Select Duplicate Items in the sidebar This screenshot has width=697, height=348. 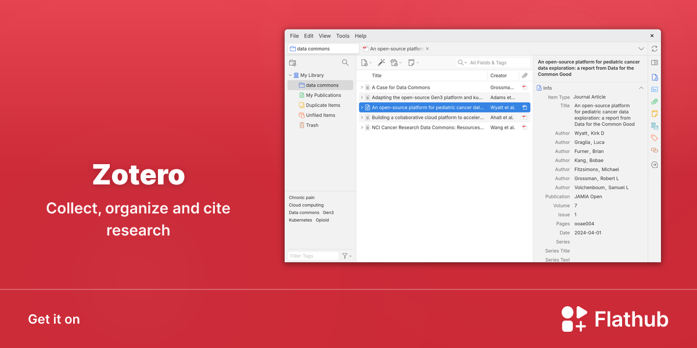pos(320,105)
